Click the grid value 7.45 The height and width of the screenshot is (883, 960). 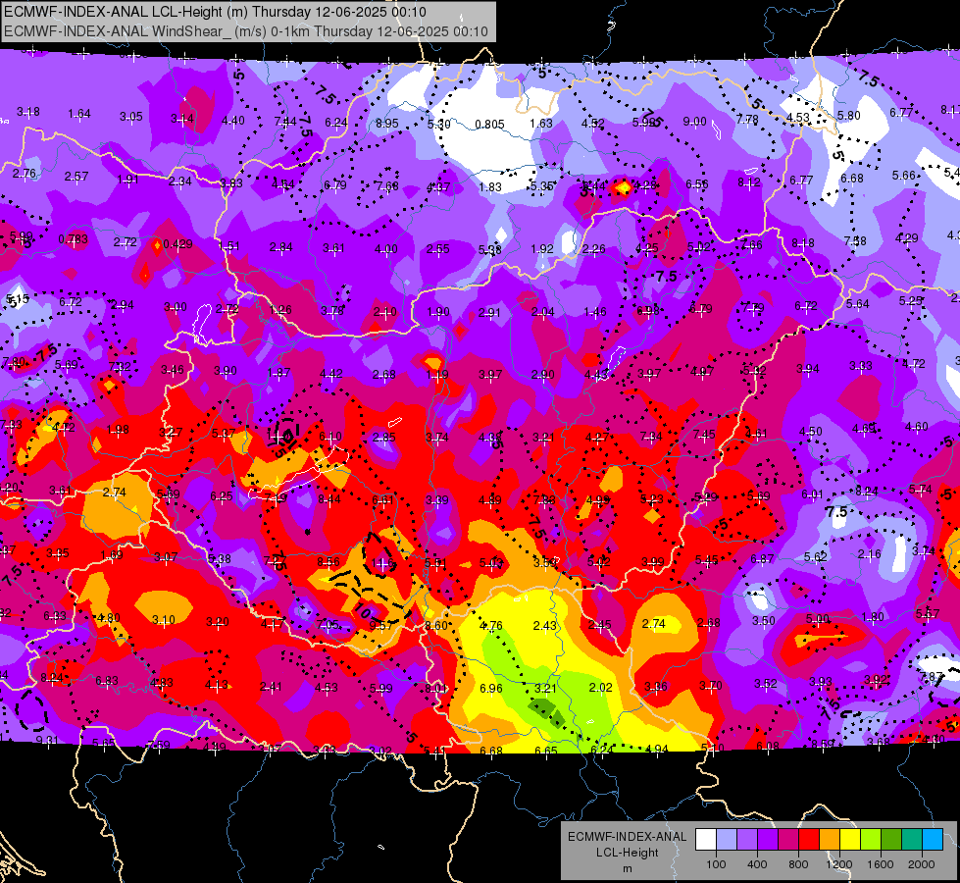coord(705,434)
